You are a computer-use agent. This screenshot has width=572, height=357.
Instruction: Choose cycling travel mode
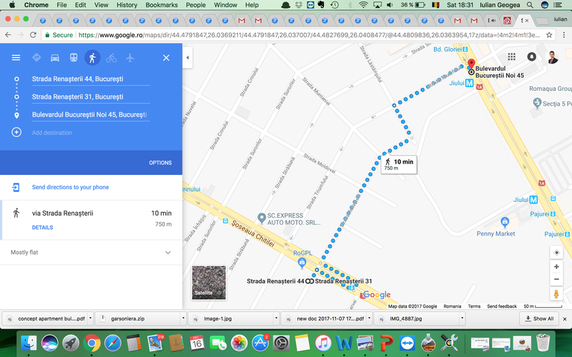[x=111, y=58]
